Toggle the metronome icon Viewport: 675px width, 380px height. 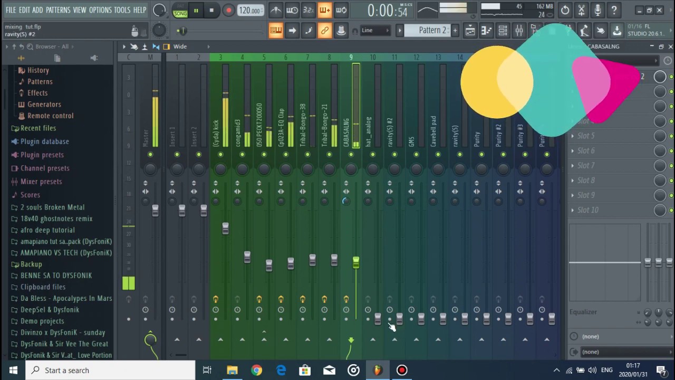(x=276, y=10)
